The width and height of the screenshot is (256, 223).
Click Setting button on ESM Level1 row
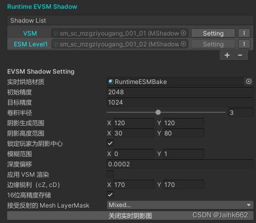coord(213,44)
